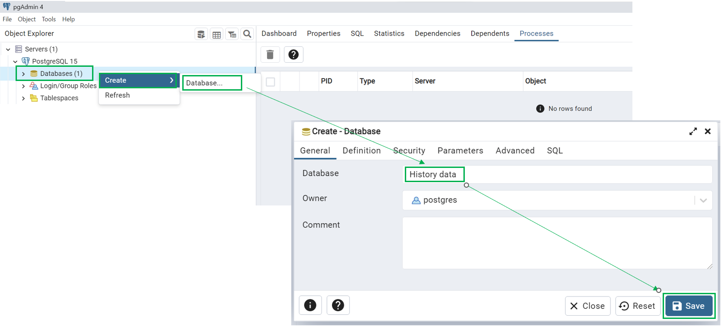Maximize the Create - Database dialog

[x=693, y=131]
